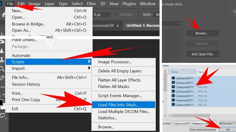Click the Remove button
Screen dimensions: 236x132
[x=202, y=44]
